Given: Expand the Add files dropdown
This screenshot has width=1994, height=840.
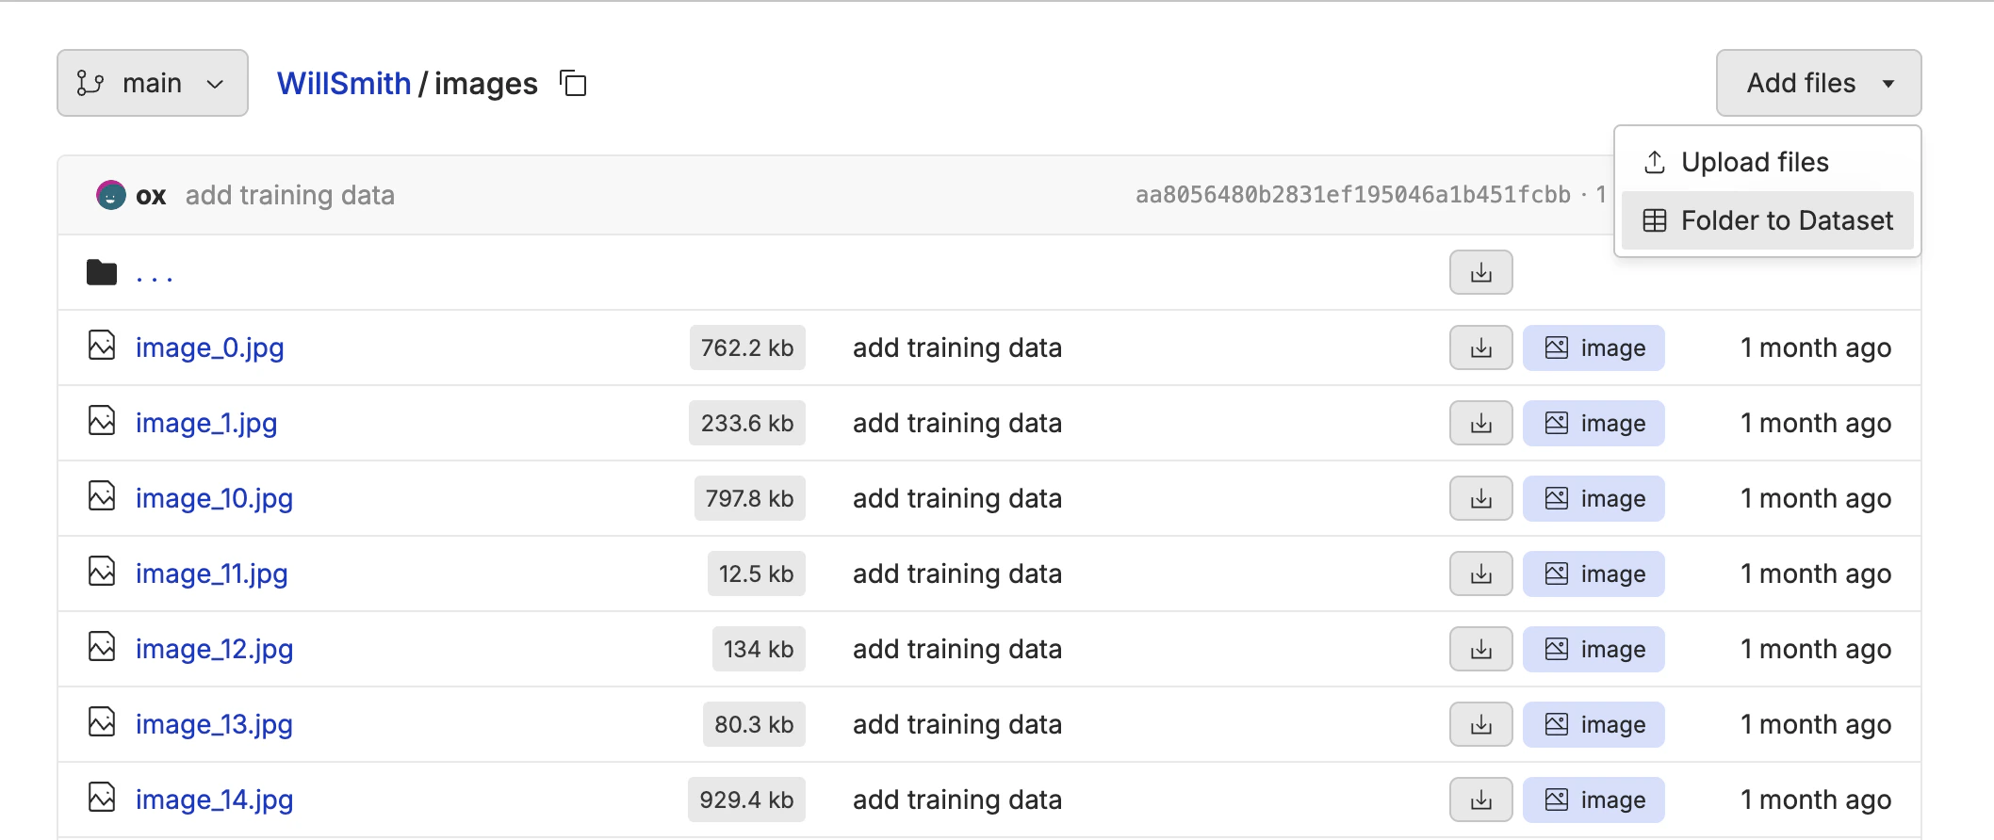Looking at the screenshot, I should [x=1818, y=83].
